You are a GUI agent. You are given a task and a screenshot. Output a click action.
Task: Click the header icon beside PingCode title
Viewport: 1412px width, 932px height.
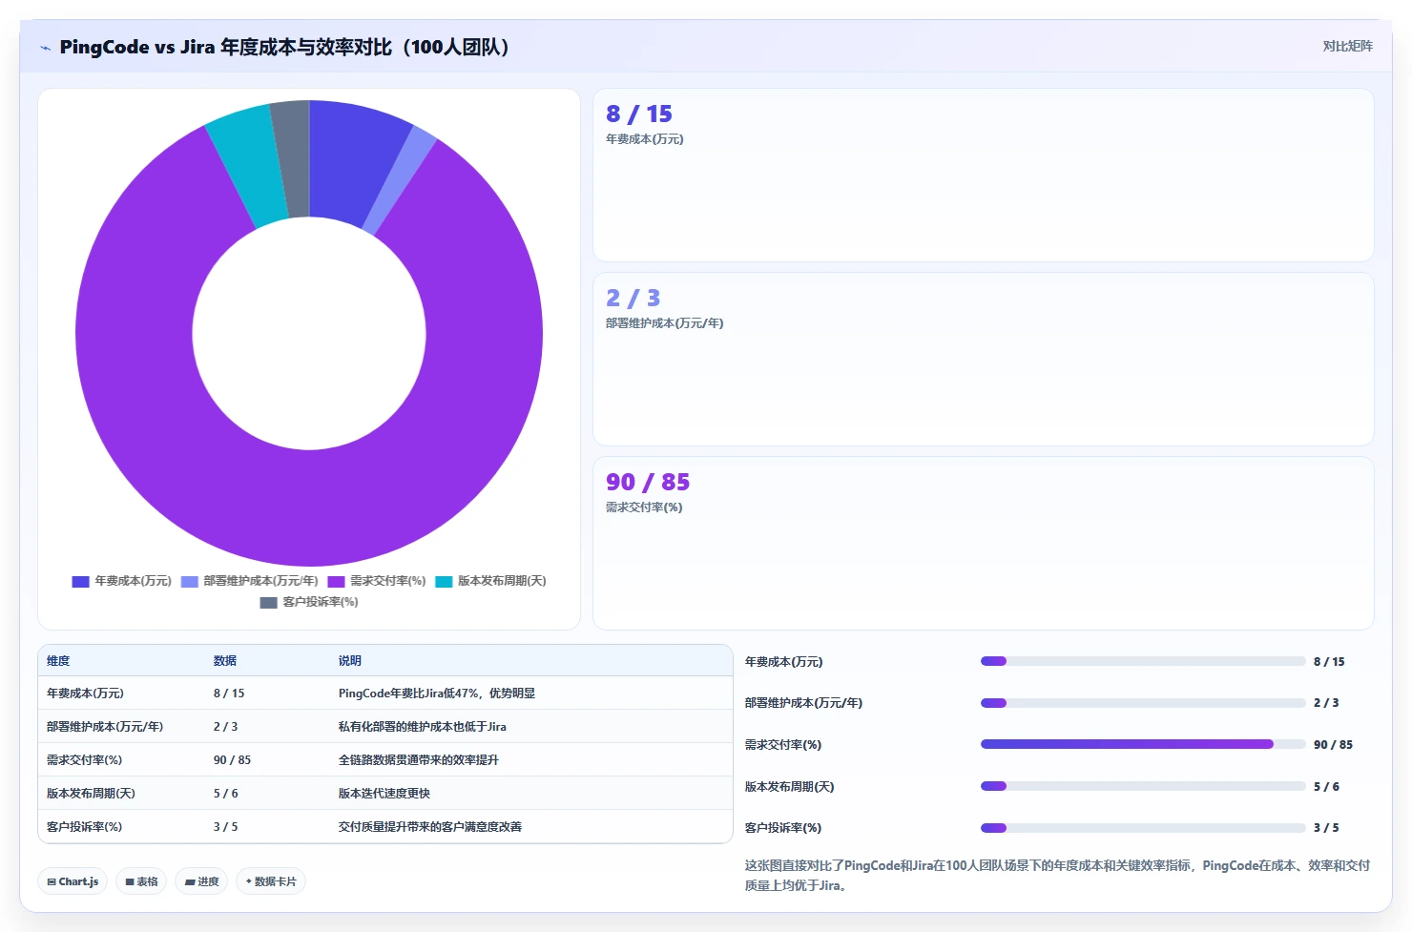(x=45, y=48)
